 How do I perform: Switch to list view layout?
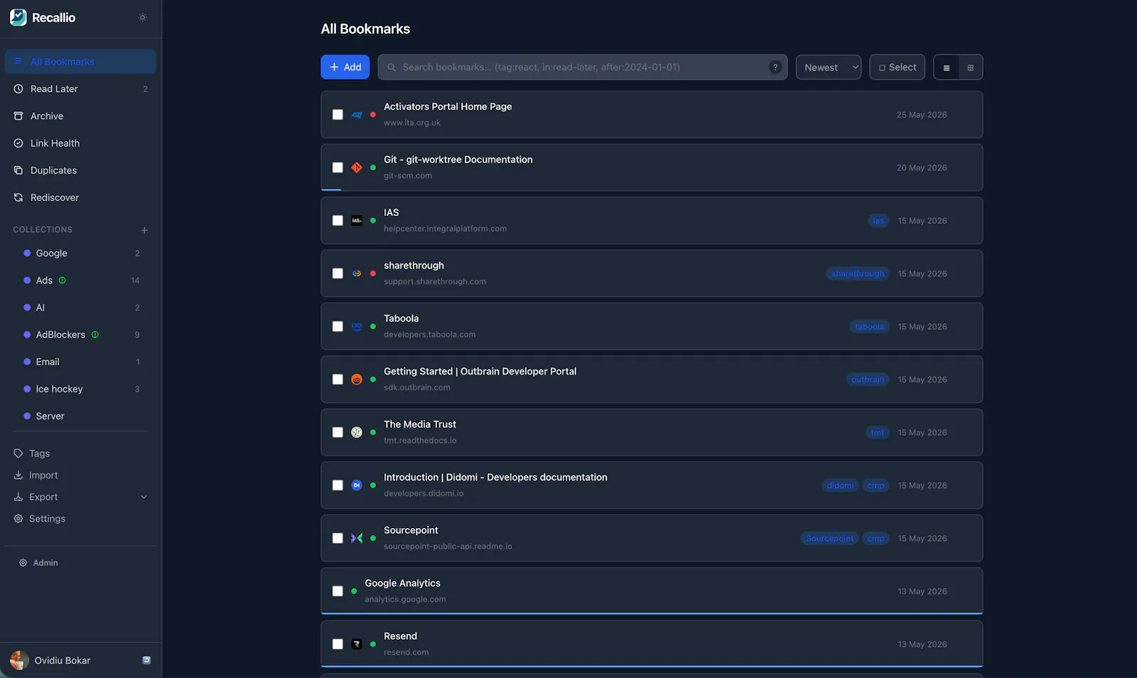tap(946, 68)
